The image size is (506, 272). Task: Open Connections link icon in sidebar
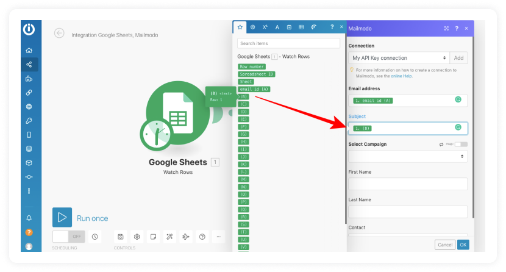coord(29,93)
